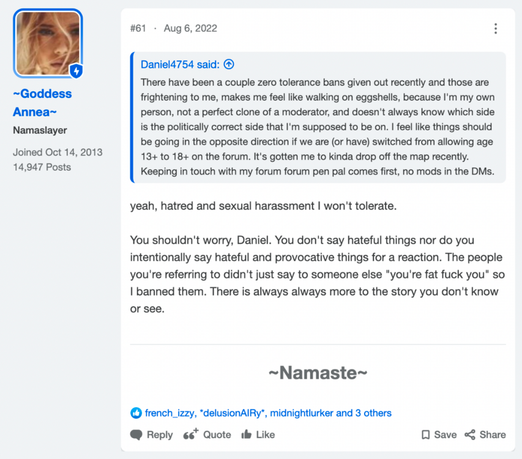522x459 pixels.
Task: Click the Share button label
Action: tap(493, 435)
